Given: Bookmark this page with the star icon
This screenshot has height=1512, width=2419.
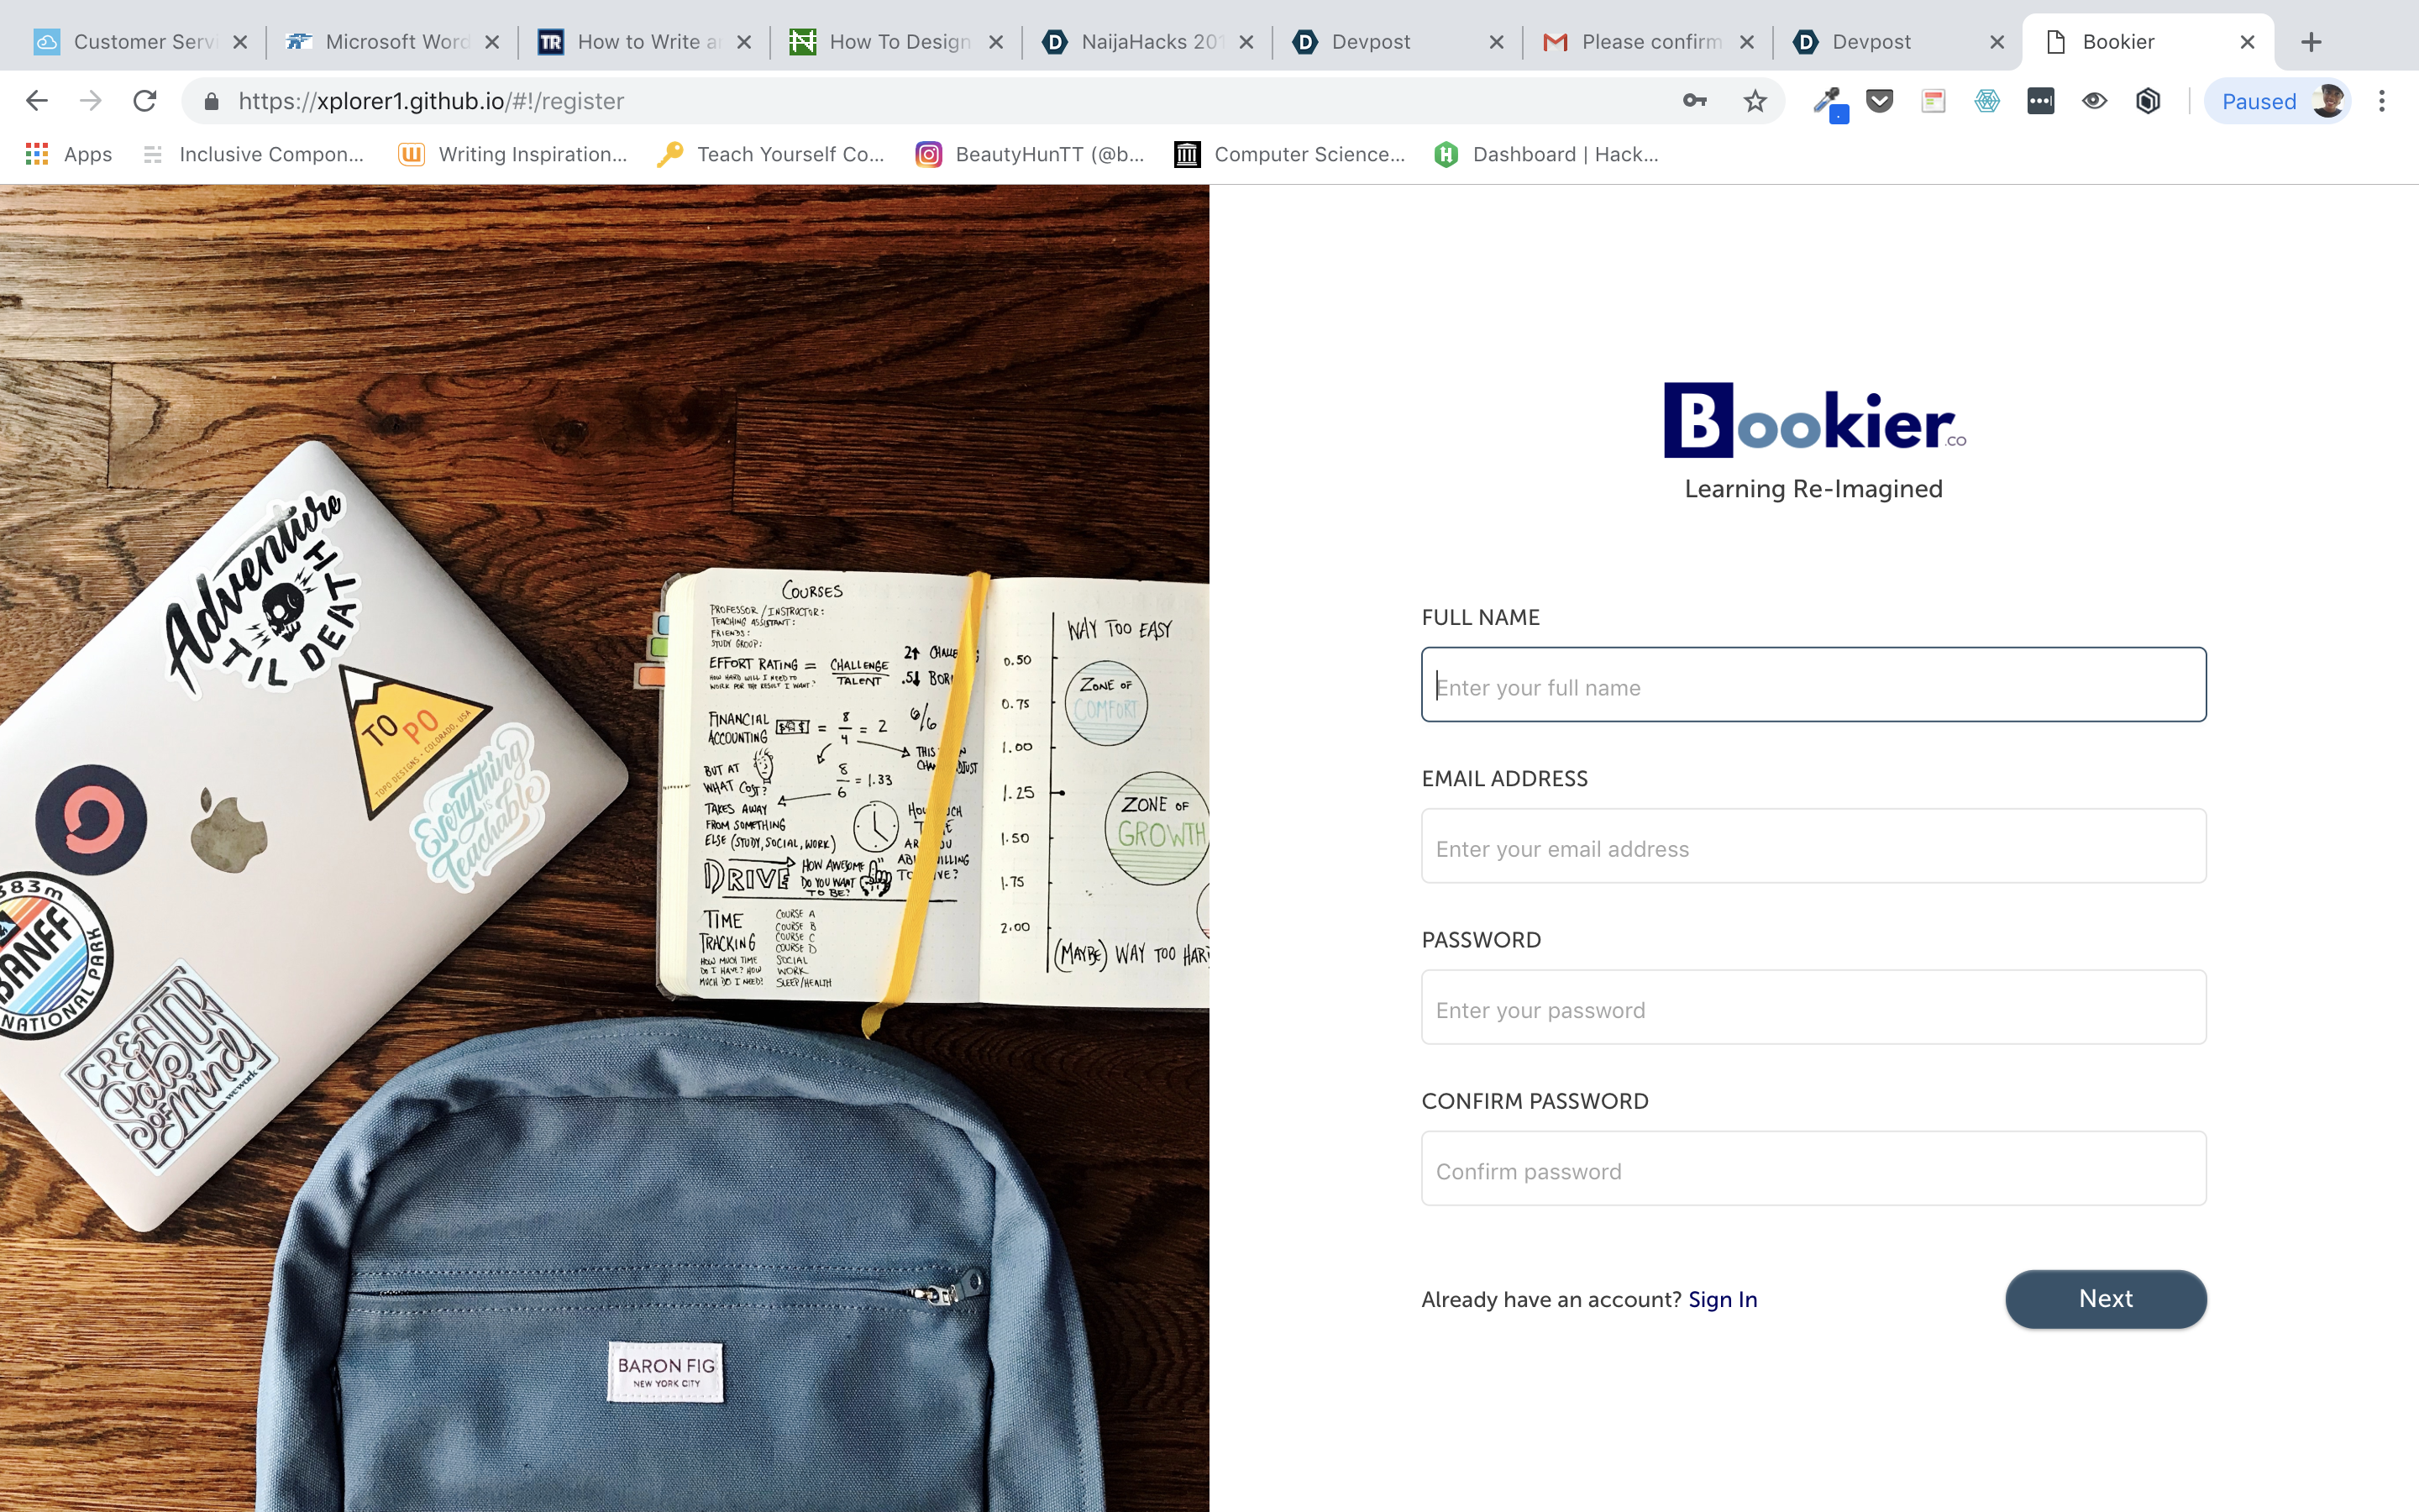Looking at the screenshot, I should (1755, 101).
